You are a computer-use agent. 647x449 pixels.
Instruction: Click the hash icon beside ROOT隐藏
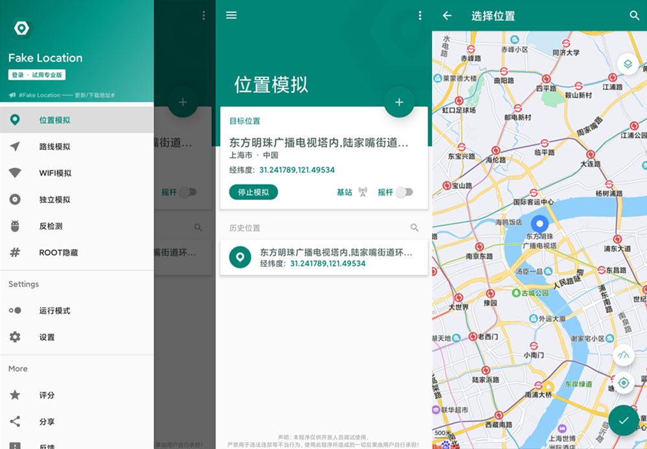[x=15, y=252]
